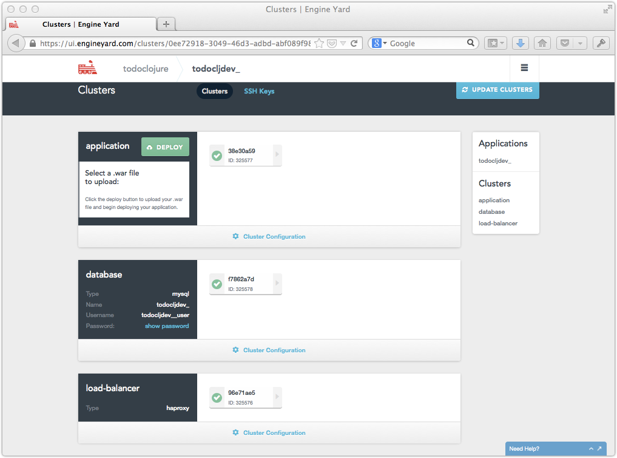Open Google search engine dropdown
Viewport: 617px width, 458px height.
(385, 43)
